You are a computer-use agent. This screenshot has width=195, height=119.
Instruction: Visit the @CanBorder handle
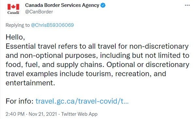(39, 12)
